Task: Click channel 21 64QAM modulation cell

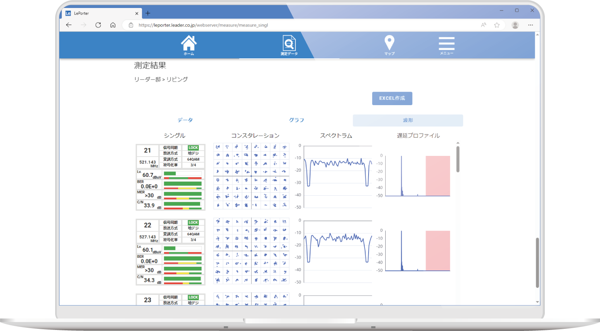Action: pos(193,159)
